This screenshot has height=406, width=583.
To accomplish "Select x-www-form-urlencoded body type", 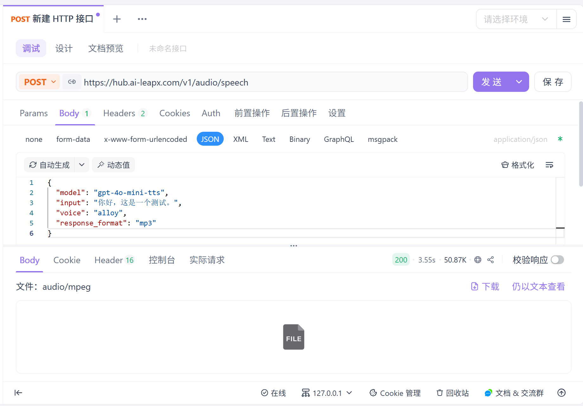I will [145, 139].
